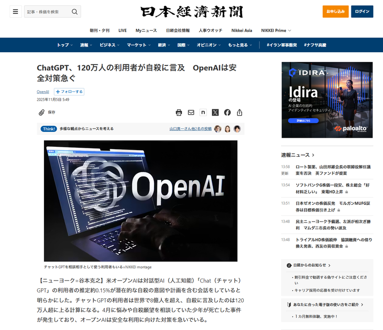Click the ログイン button
Screen dimensions: 383x330
362,12
